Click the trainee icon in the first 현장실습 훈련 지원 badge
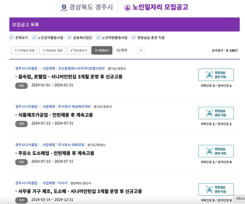Screen dimensions: 245x204 [x=209, y=74]
